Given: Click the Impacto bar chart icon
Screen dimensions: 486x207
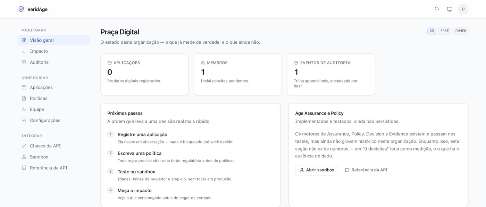Looking at the screenshot, I should click(x=24, y=51).
